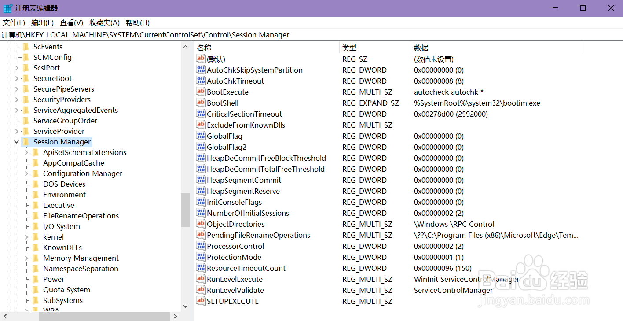Click the ExcludeFromKnownDlls string icon
This screenshot has width=623, height=321.
201,125
